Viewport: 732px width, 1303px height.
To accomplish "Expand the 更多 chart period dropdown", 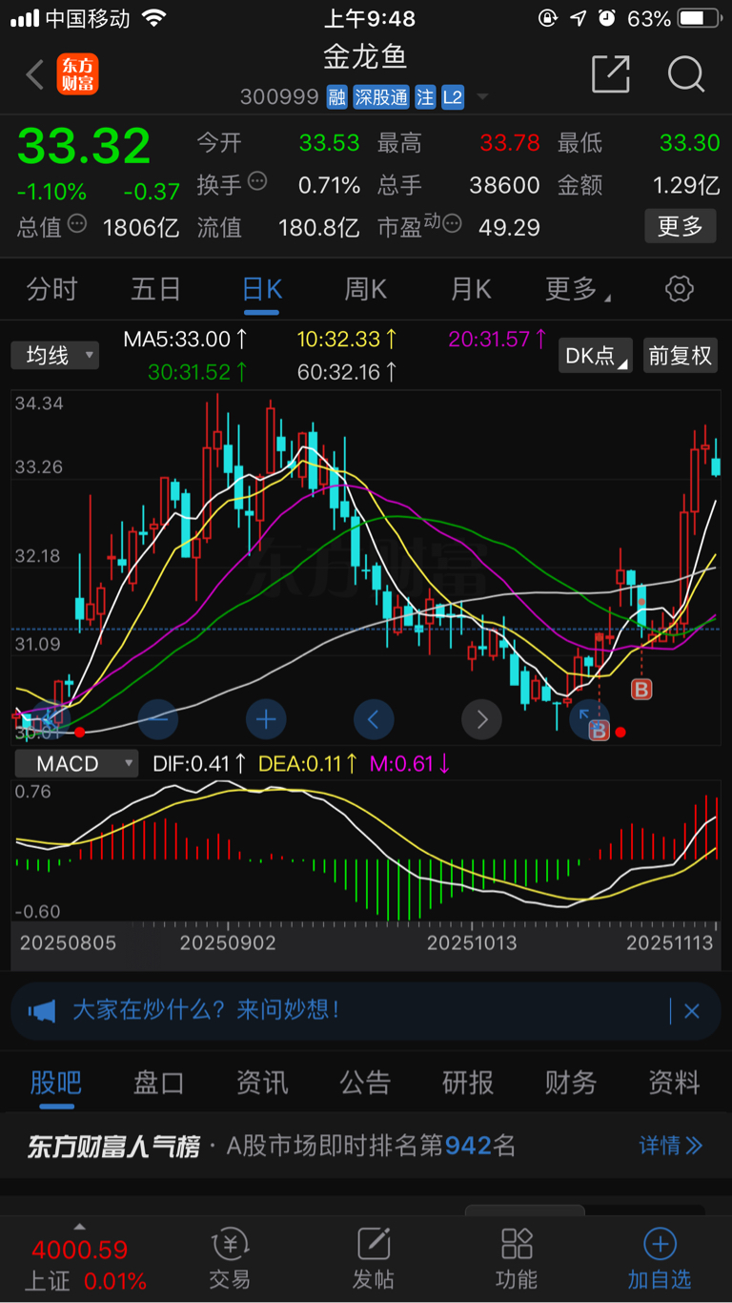I will coord(578,289).
